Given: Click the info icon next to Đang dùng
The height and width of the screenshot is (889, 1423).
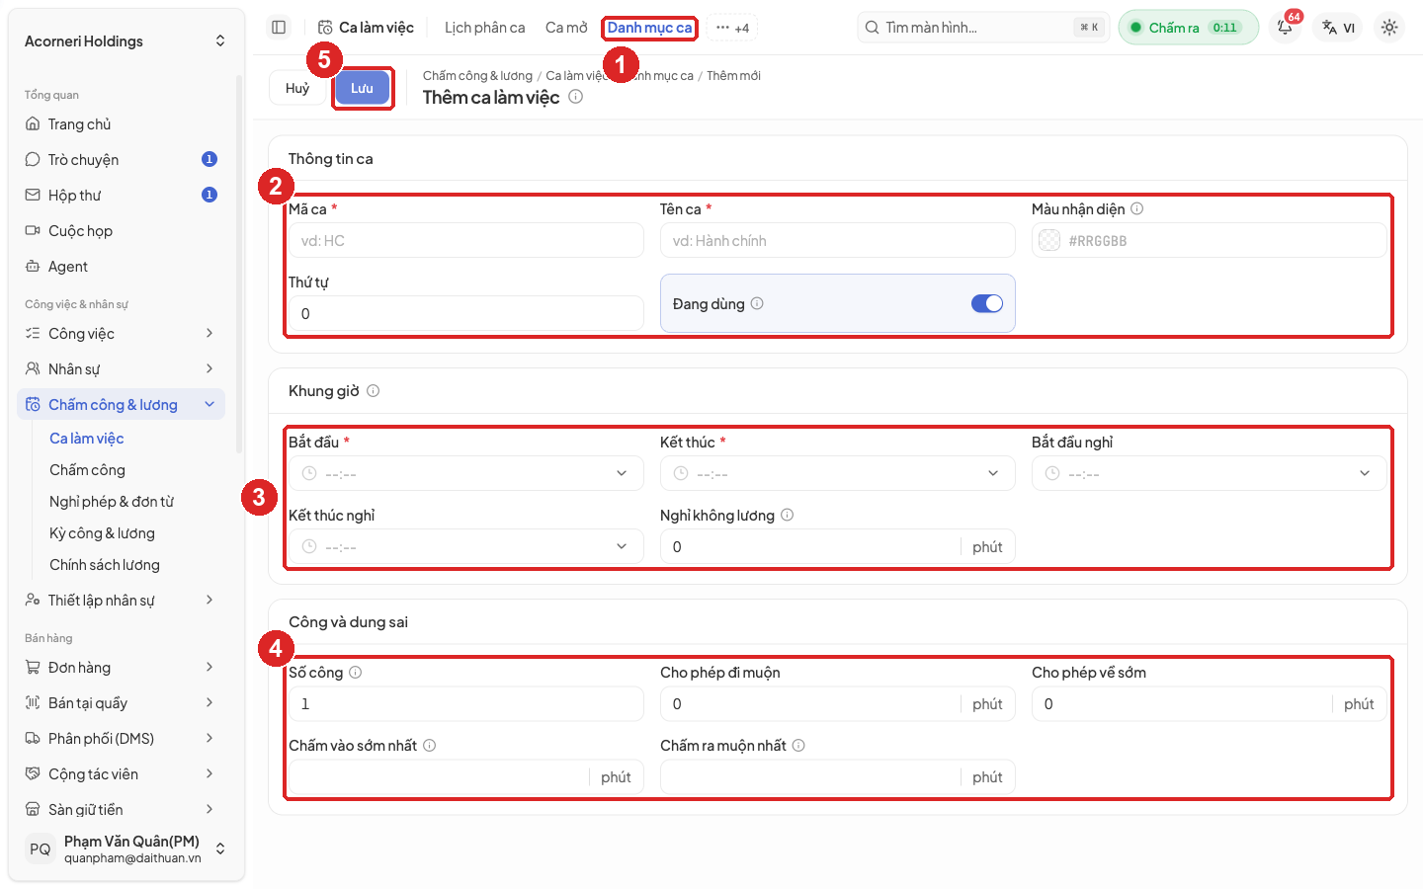Looking at the screenshot, I should 757,303.
